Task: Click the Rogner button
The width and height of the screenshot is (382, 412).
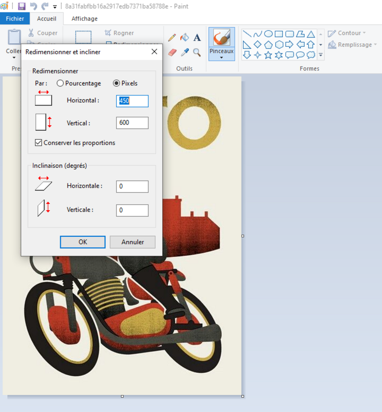Action: [x=119, y=33]
